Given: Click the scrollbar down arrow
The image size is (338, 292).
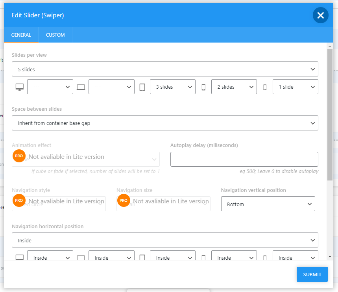Looking at the screenshot, I should pos(330,257).
